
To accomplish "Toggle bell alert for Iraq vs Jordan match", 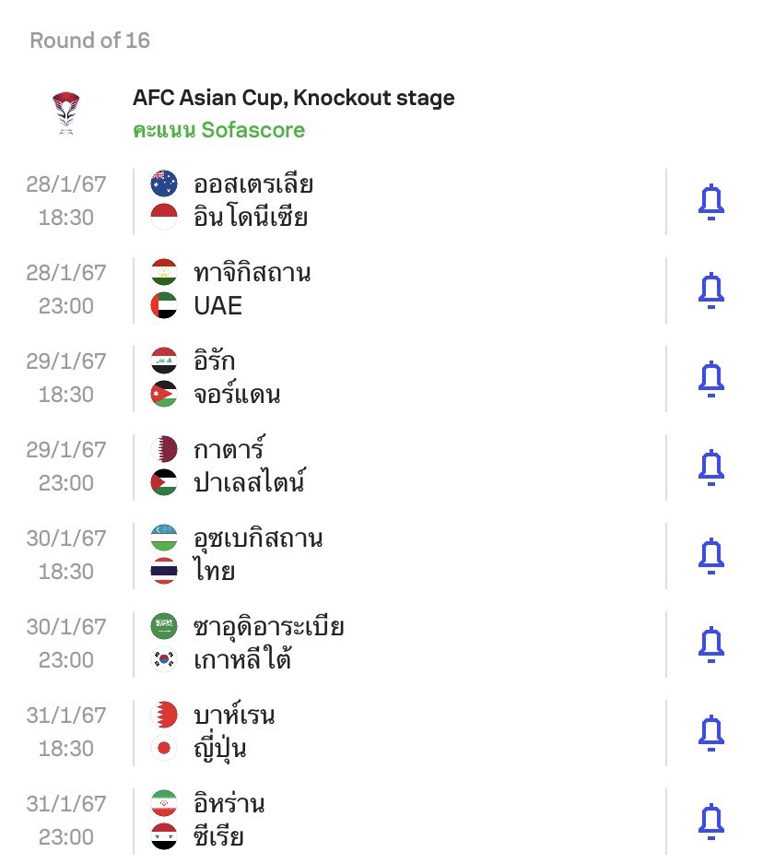I will pos(710,379).
